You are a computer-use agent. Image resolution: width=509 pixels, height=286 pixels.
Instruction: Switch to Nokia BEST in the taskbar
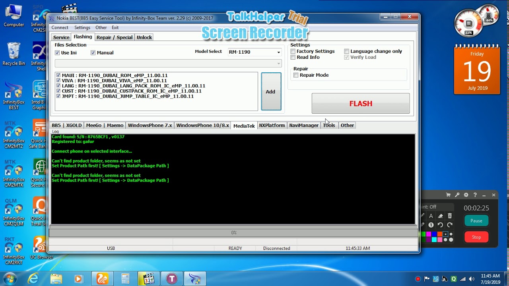pyautogui.click(x=195, y=279)
